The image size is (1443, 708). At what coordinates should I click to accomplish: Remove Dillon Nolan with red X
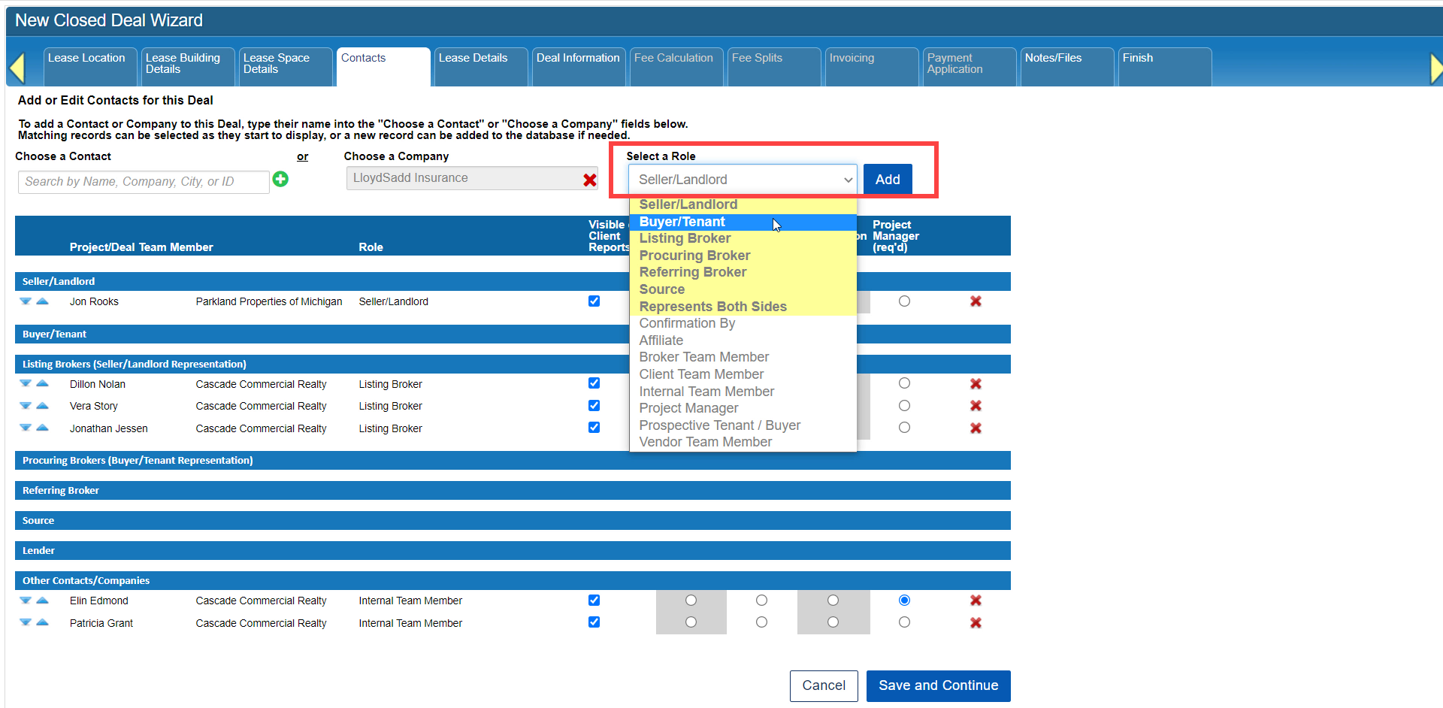[976, 384]
